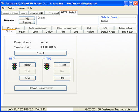Open the Options menu
Image resolution: width=139 pixels, height=112 pixels.
(11, 8)
